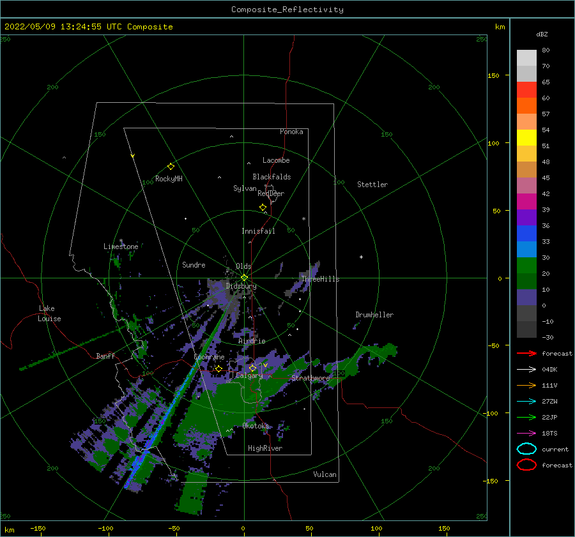Image resolution: width=575 pixels, height=537 pixels.
Task: Click the Stettler city label
Action: click(x=372, y=185)
